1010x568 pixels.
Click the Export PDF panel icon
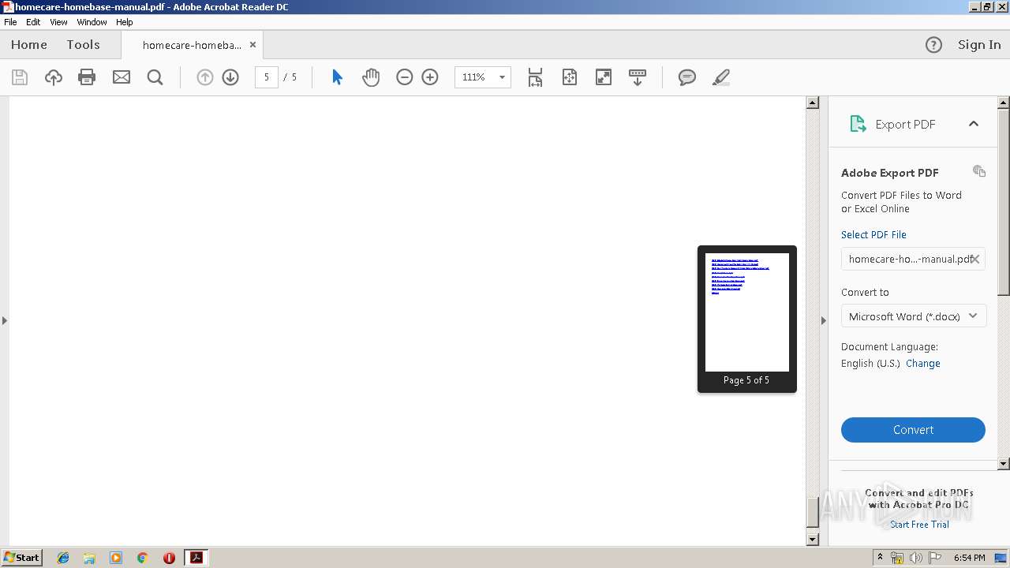point(858,124)
